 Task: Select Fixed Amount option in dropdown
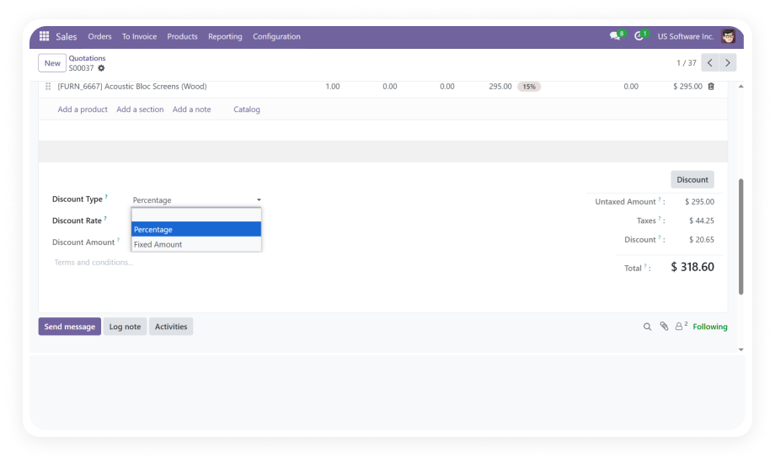pos(196,244)
